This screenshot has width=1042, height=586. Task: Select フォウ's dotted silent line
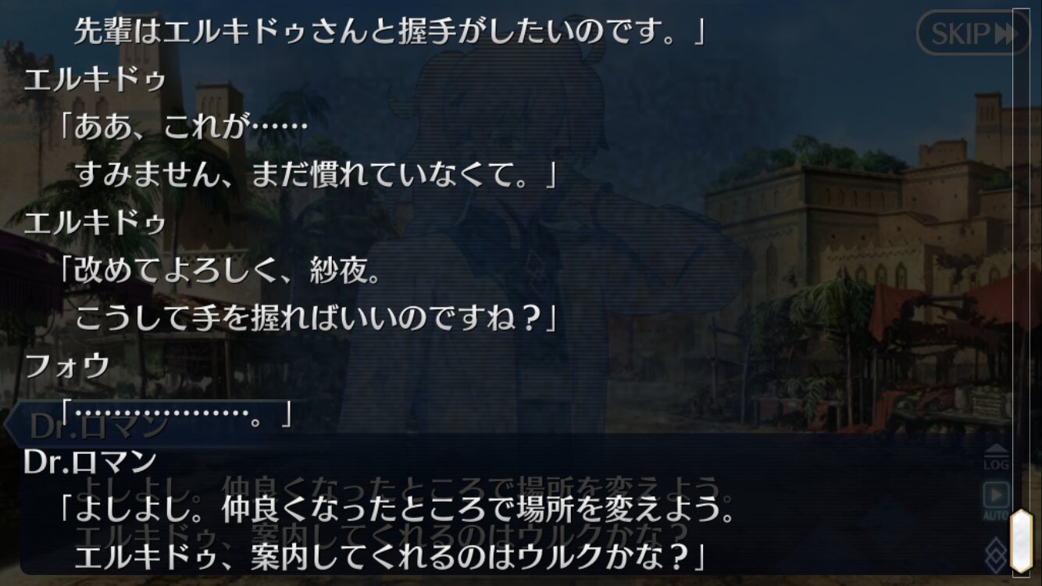point(176,414)
